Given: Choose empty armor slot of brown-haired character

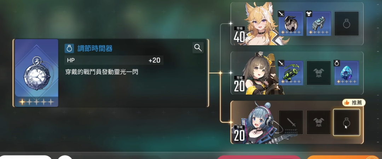Looking at the screenshot, I should [x=319, y=73].
